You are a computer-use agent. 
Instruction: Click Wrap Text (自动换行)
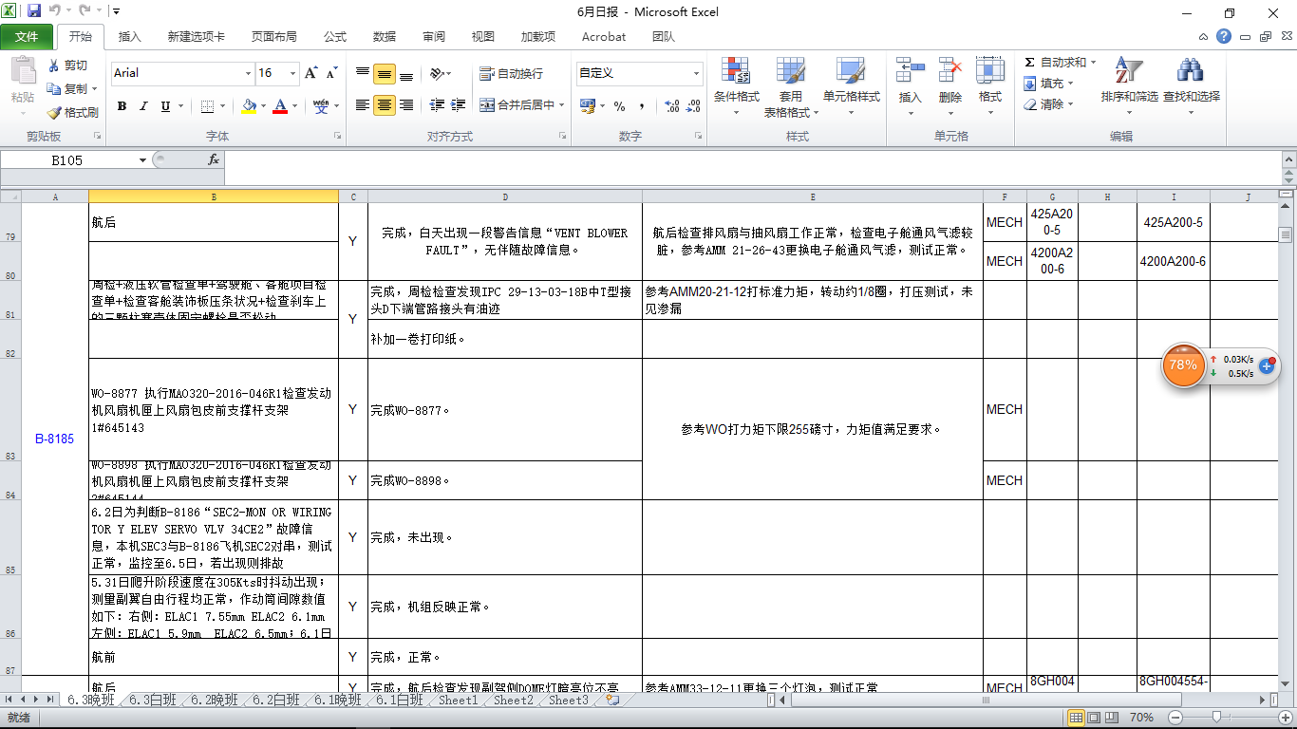pyautogui.click(x=512, y=73)
